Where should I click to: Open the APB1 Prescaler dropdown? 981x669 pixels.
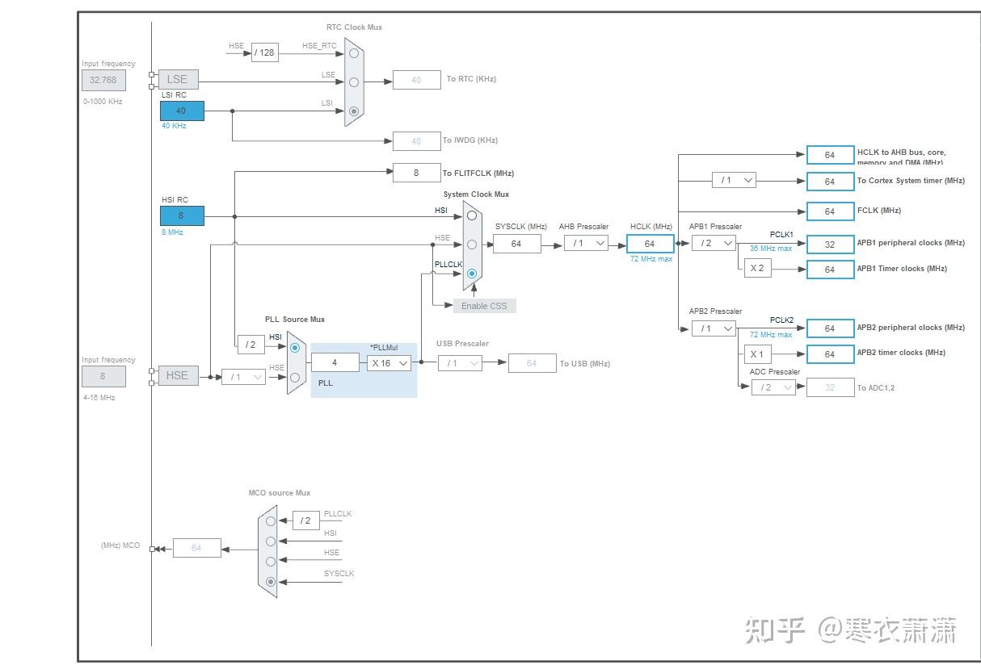tap(712, 243)
